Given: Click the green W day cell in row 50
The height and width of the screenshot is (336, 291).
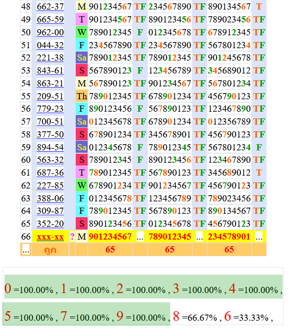Looking at the screenshot, I should click(x=81, y=32).
